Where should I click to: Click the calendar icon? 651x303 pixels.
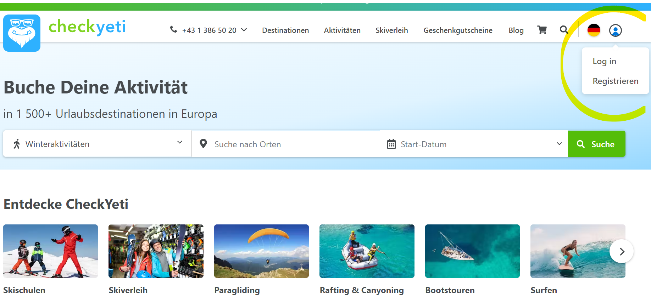click(391, 144)
